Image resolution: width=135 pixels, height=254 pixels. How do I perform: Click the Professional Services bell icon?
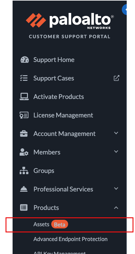click(x=24, y=189)
